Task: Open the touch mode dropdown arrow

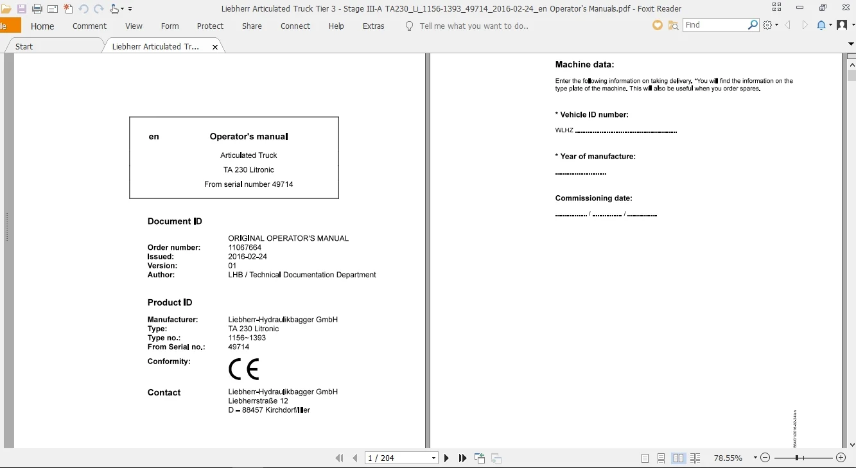Action: [122, 10]
